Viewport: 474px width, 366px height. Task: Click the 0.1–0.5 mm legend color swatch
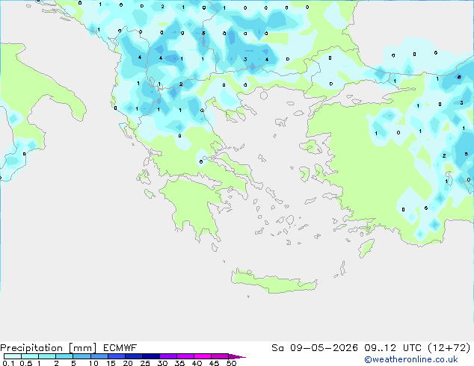pyautogui.click(x=13, y=356)
